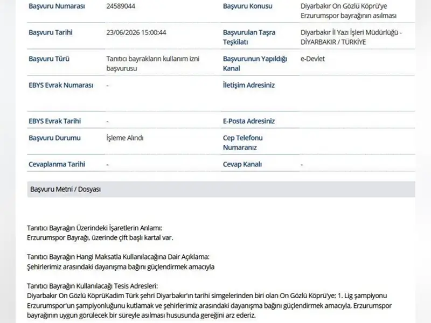Click the Cep Telefonu Numaranız label
Viewport: 431px width, 323px height.
[243, 143]
